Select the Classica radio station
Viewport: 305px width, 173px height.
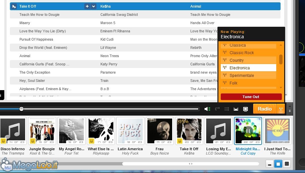coord(248,45)
